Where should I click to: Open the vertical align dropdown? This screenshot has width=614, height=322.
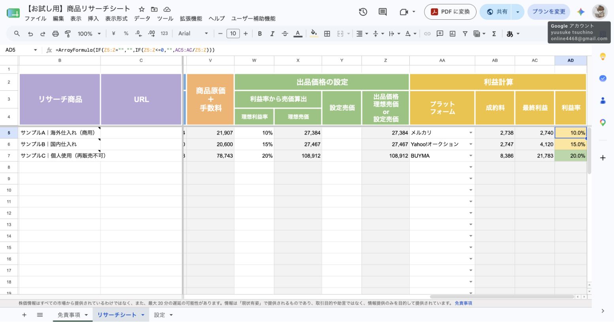tap(378, 34)
